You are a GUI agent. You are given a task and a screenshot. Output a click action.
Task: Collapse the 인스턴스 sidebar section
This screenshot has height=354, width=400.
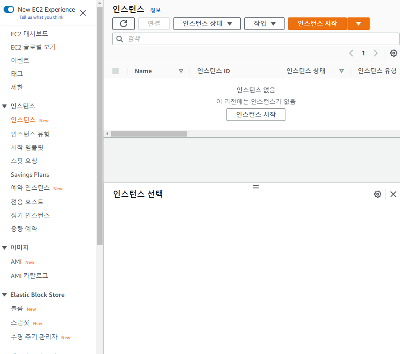pyautogui.click(x=4, y=106)
